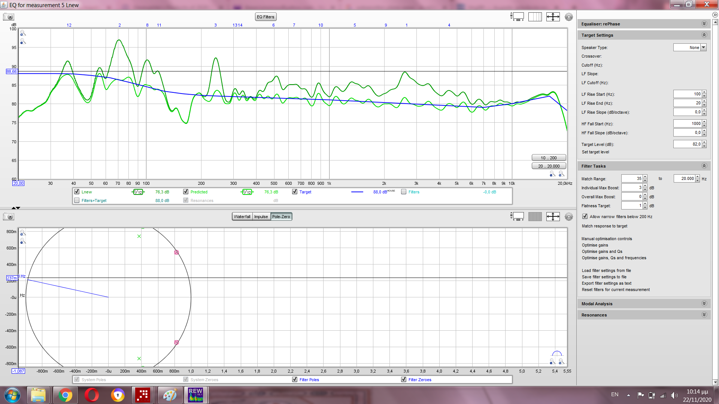Image resolution: width=719 pixels, height=404 pixels.
Task: Uncheck the Lnew trace checkbox
Action: tap(77, 192)
